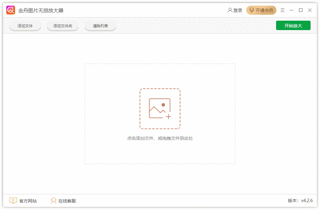
Task: Click the 官方网站 monitor icon
Action: click(13, 201)
